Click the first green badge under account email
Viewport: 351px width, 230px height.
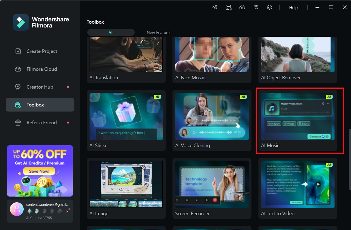pyautogui.click(x=30, y=211)
